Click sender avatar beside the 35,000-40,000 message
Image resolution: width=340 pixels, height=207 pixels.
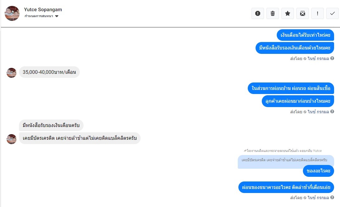coord(12,73)
